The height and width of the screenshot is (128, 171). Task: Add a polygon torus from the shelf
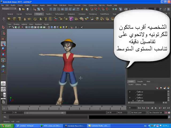coord(35,19)
